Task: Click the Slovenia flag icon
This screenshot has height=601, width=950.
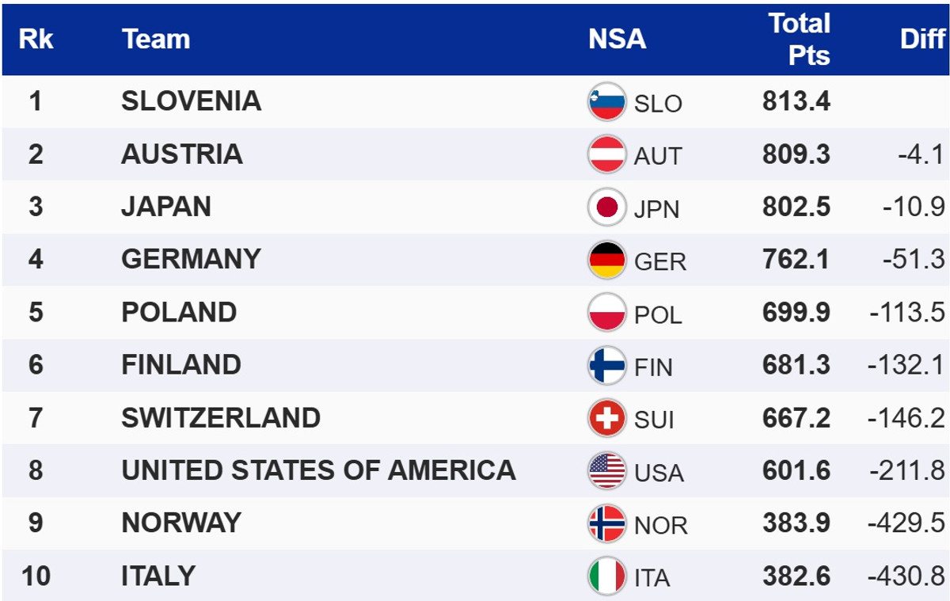Action: pos(606,102)
